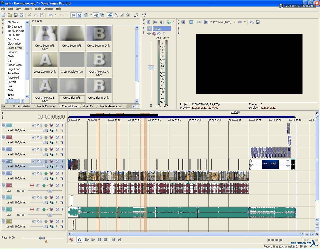Click the Video Preview on External Monitor icon
Screen dimensions: 320x249
click(x=191, y=22)
